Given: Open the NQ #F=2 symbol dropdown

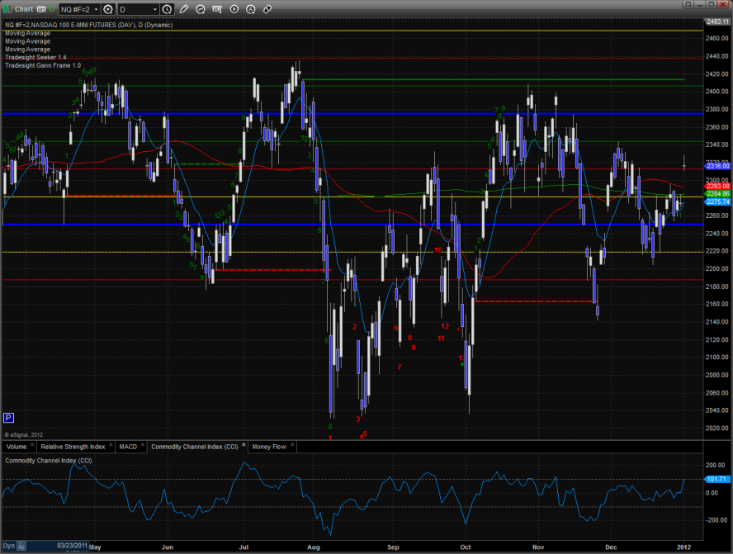Looking at the screenshot, I should pyautogui.click(x=79, y=9).
